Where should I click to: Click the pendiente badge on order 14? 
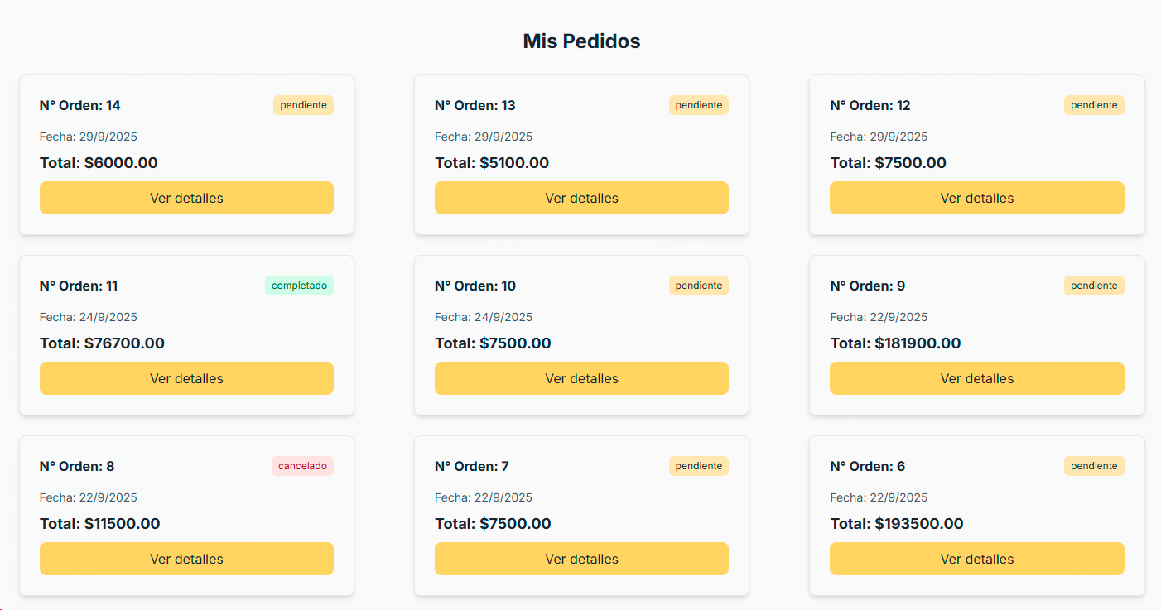[x=303, y=105]
